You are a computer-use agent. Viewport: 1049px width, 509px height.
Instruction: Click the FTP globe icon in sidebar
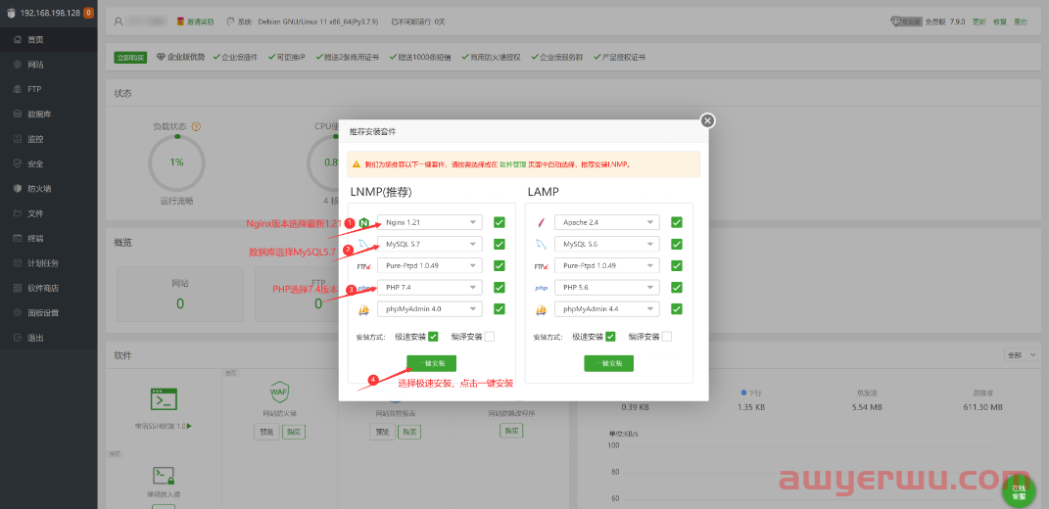coord(18,90)
